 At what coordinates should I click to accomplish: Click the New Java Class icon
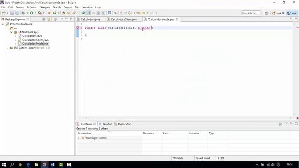(55, 13)
